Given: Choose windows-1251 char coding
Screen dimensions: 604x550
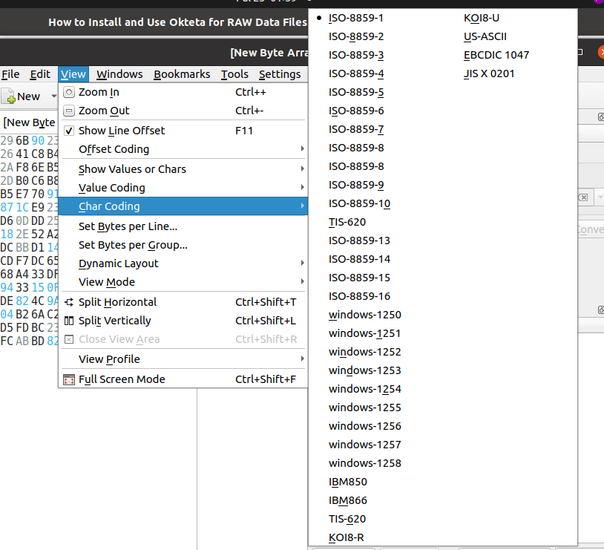Looking at the screenshot, I should [364, 333].
